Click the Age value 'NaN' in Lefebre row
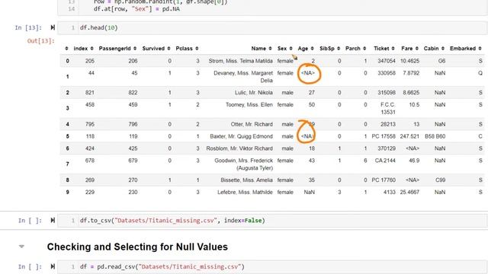Viewport: 488px width, 274px height. pyautogui.click(x=310, y=193)
